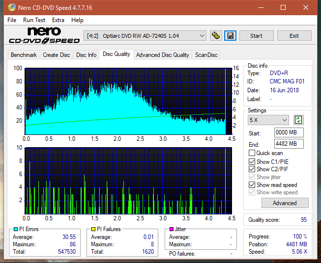Click PI Errors maximum value 86
Screen dimensions: 321x263
click(73, 244)
